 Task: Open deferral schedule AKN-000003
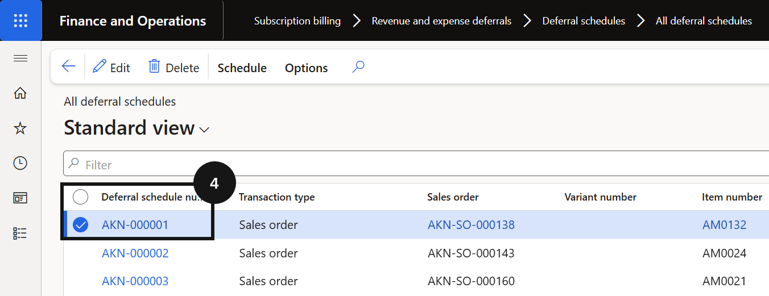point(135,281)
